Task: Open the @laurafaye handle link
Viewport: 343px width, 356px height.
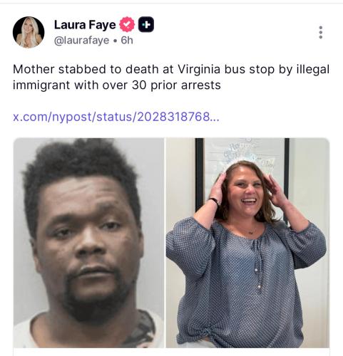Action: coord(81,41)
